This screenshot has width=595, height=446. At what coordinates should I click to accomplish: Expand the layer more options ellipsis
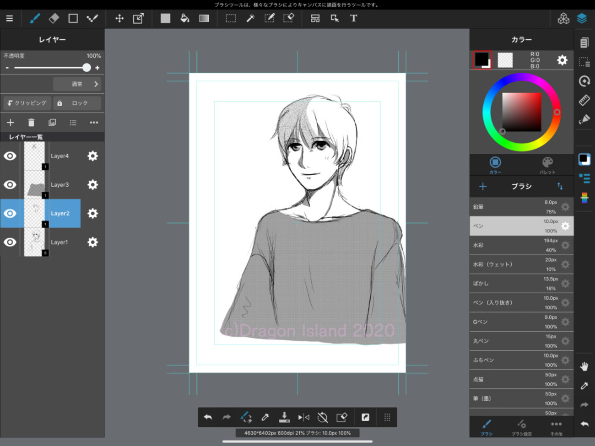[94, 123]
